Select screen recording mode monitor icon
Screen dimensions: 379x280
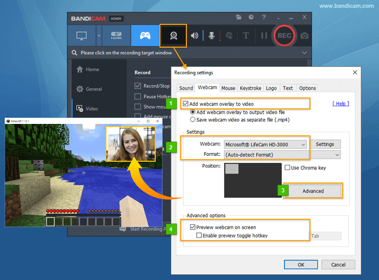point(82,36)
